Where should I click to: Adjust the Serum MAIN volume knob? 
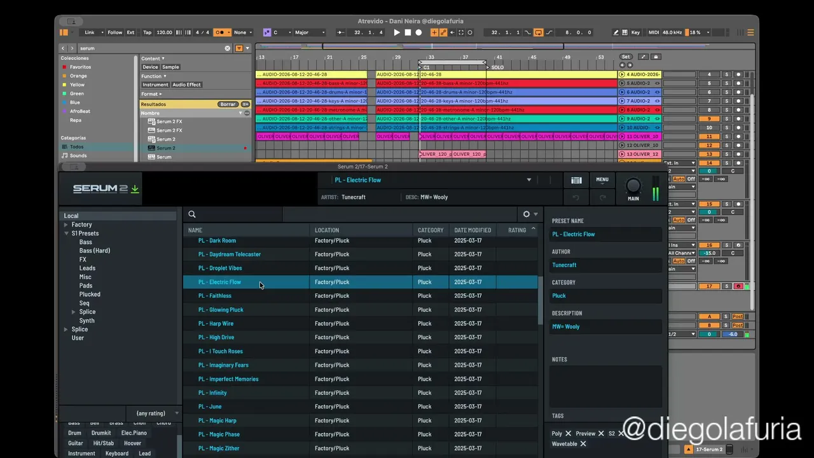(633, 186)
